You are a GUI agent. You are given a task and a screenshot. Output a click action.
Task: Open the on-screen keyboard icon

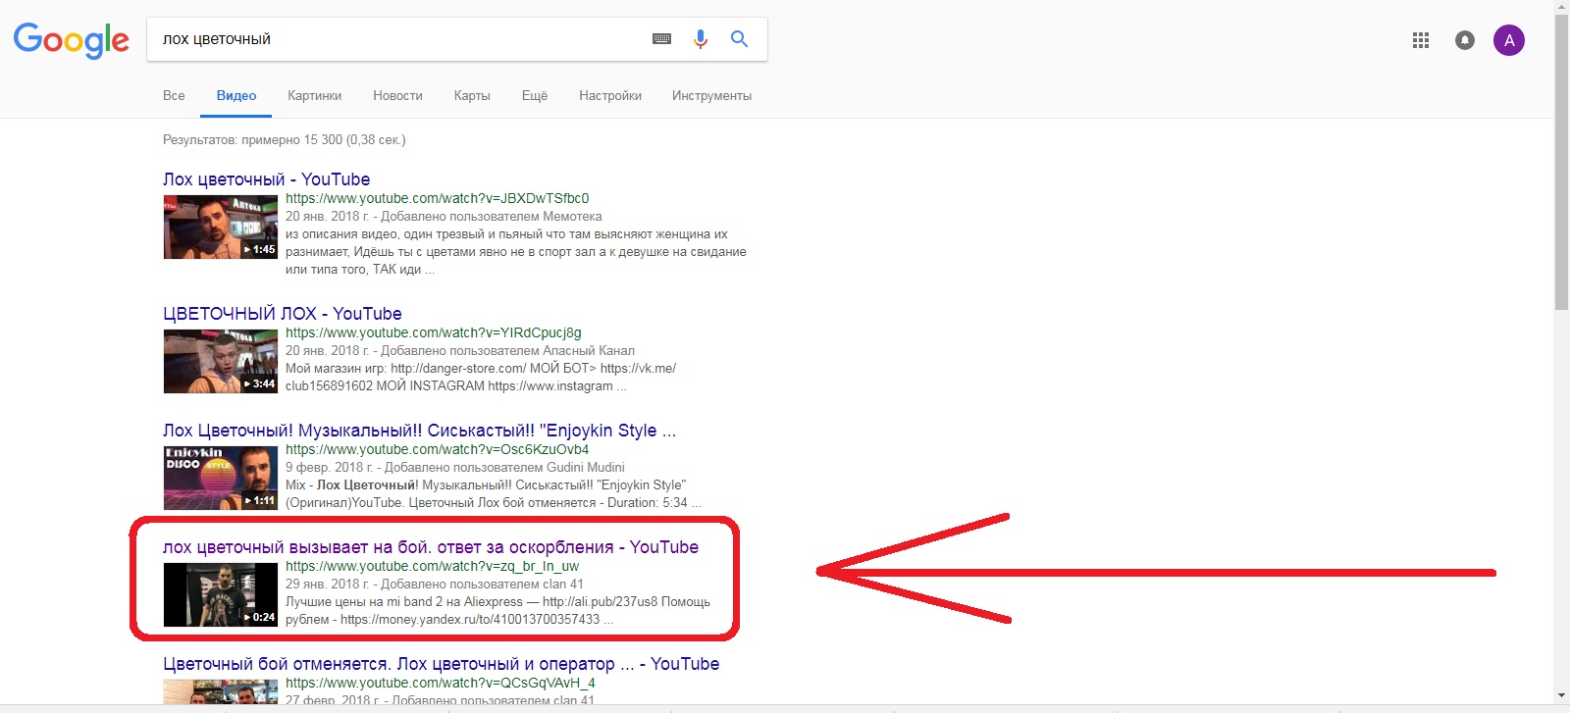[x=662, y=39]
